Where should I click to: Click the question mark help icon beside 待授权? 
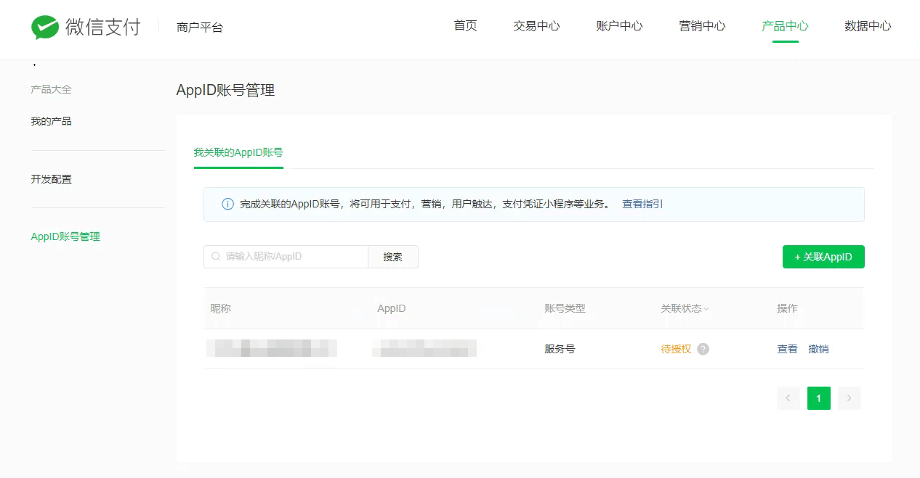[x=703, y=349]
